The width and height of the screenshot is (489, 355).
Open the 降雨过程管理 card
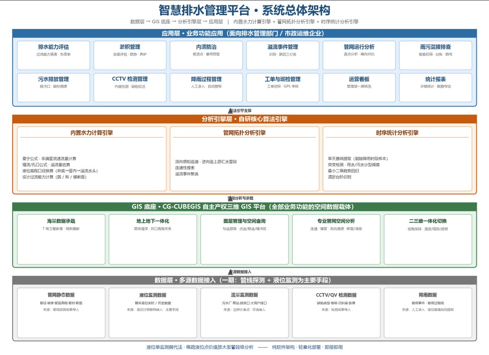206,88
